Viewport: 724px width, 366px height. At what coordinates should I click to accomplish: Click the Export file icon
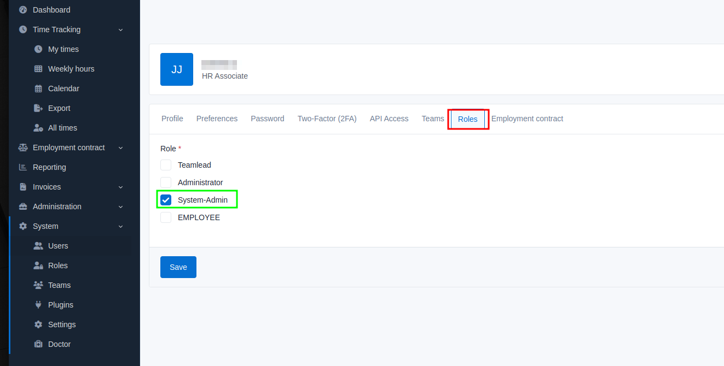38,108
